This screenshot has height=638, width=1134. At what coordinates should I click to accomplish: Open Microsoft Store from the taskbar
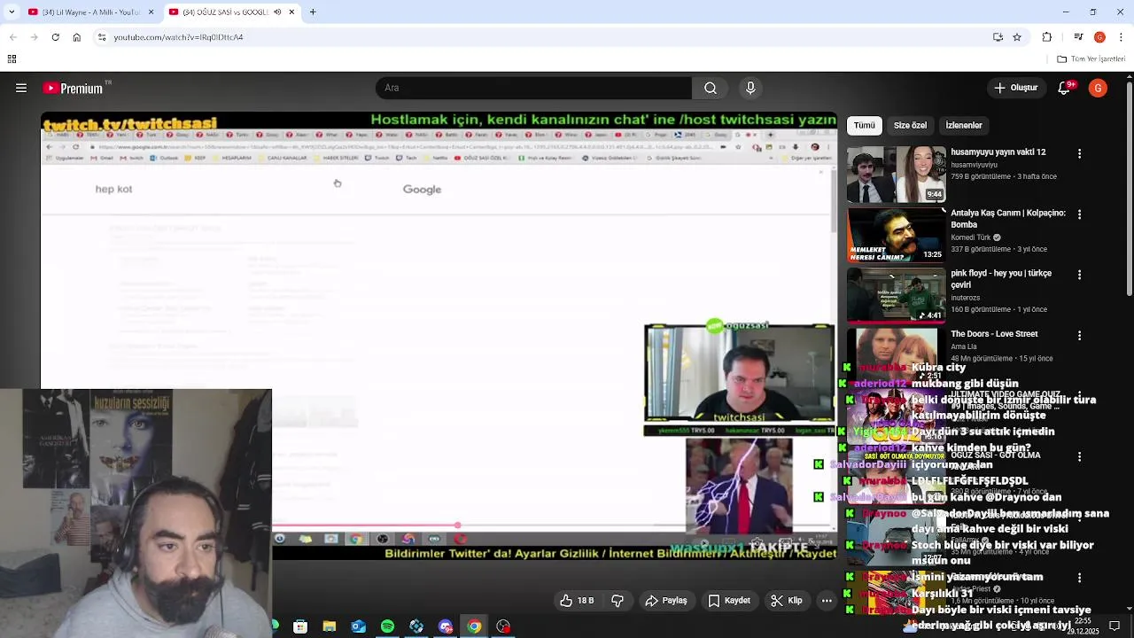point(300,626)
